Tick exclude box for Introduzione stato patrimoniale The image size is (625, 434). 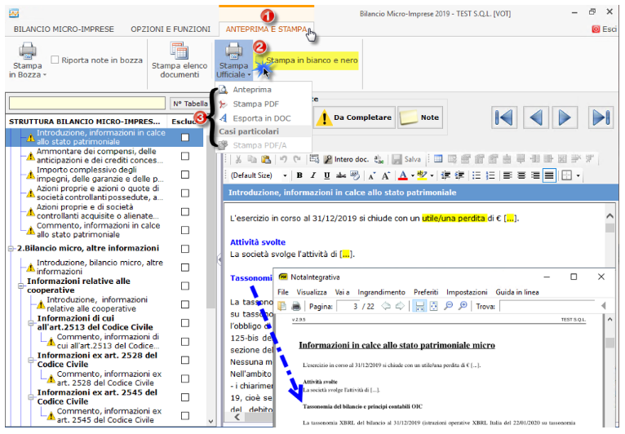pos(185,138)
